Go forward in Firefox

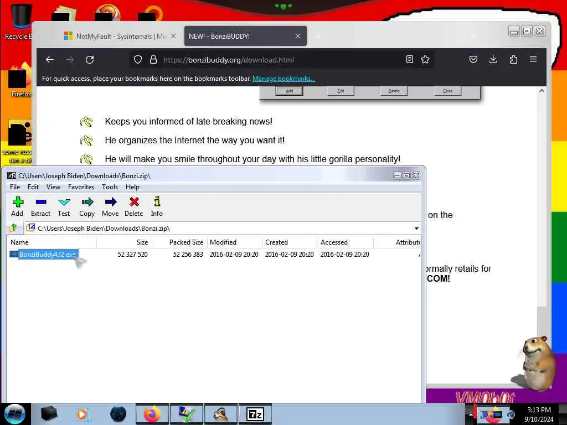(70, 60)
